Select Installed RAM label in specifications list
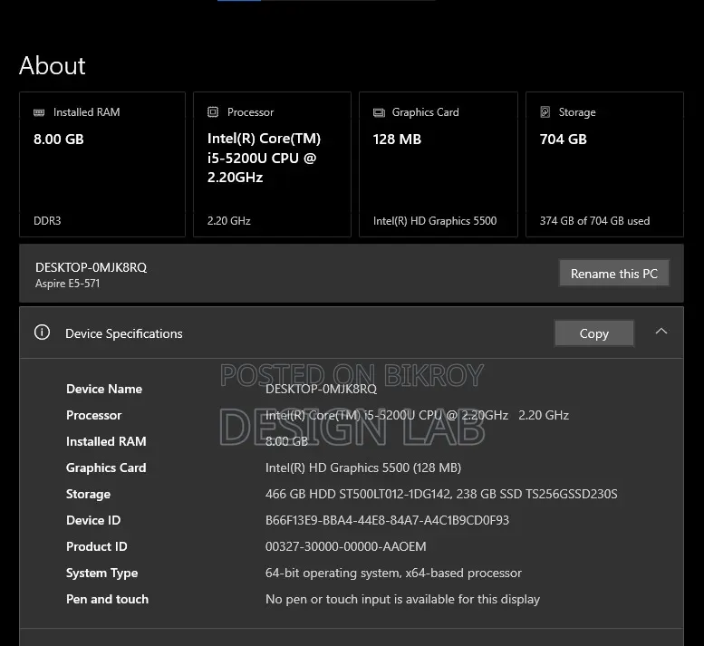 coord(106,441)
